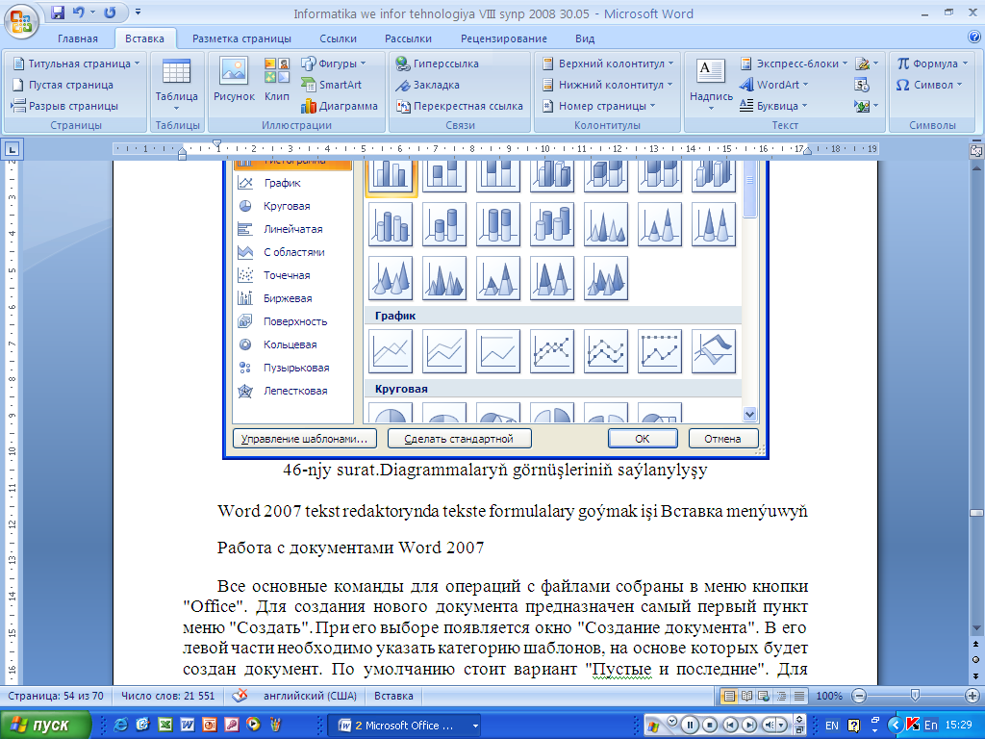Switch to Outline view
Viewport: 985px width, 739px height.
click(781, 696)
